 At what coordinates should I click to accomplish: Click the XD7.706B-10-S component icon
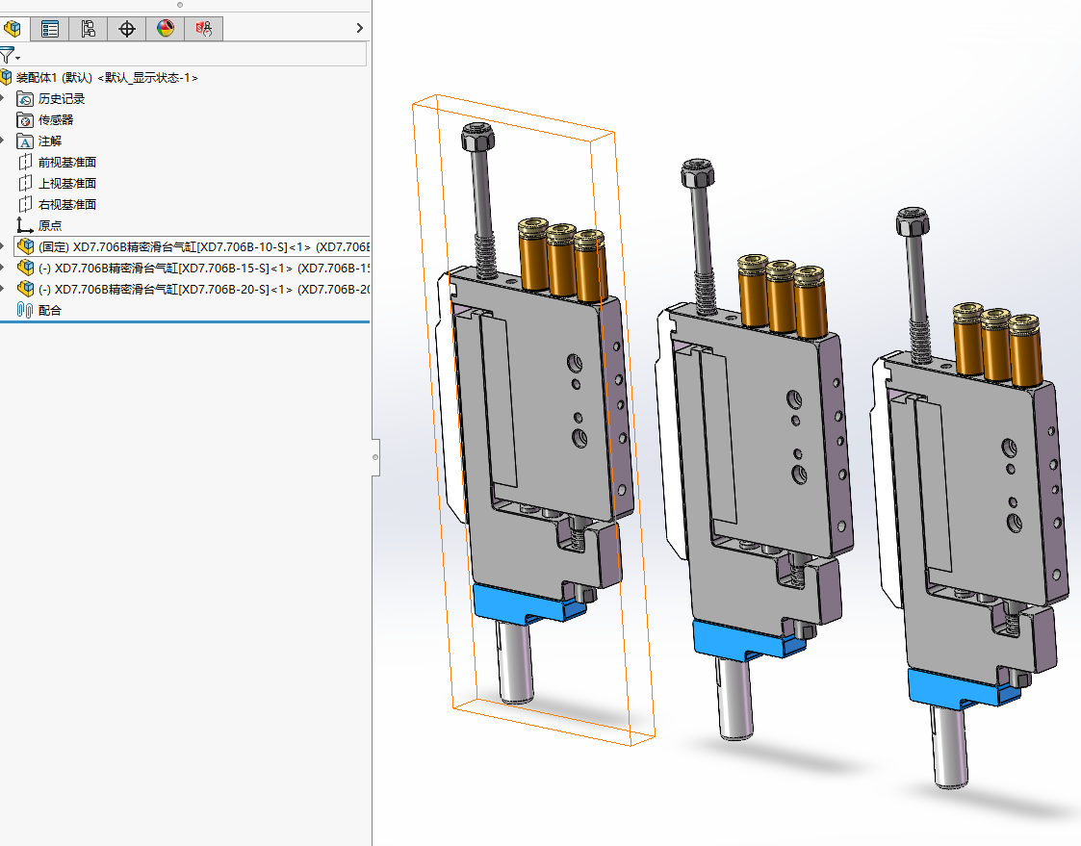click(x=25, y=246)
